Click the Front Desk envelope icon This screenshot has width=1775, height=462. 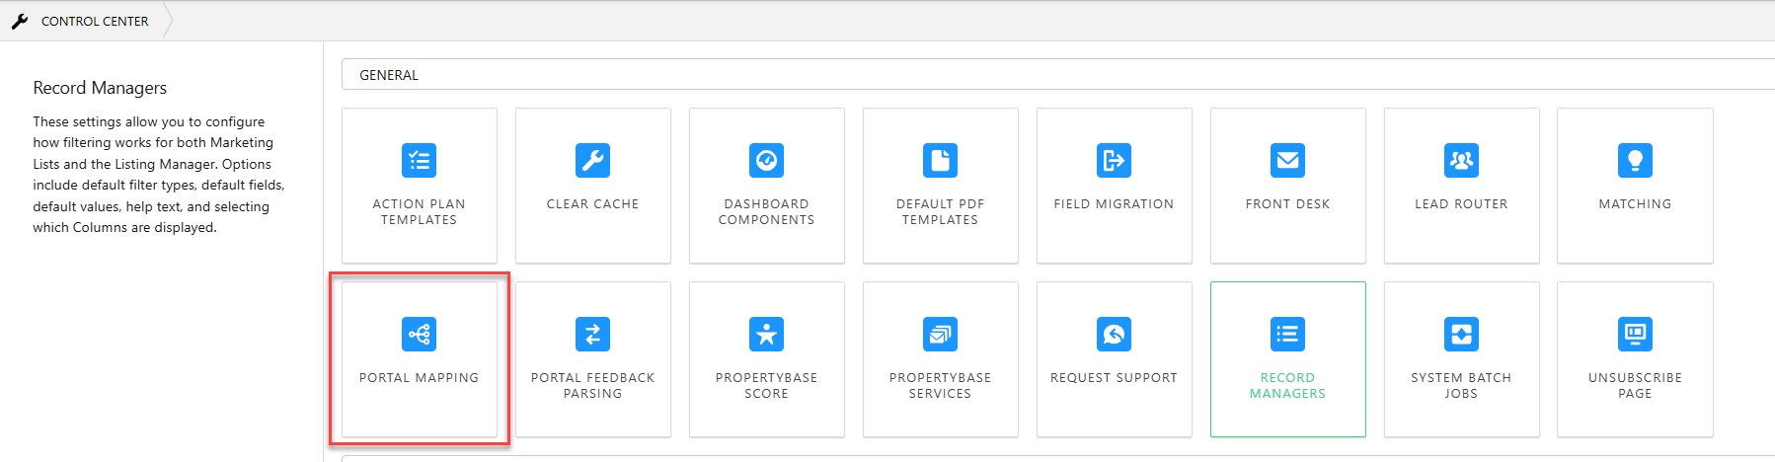[1287, 160]
